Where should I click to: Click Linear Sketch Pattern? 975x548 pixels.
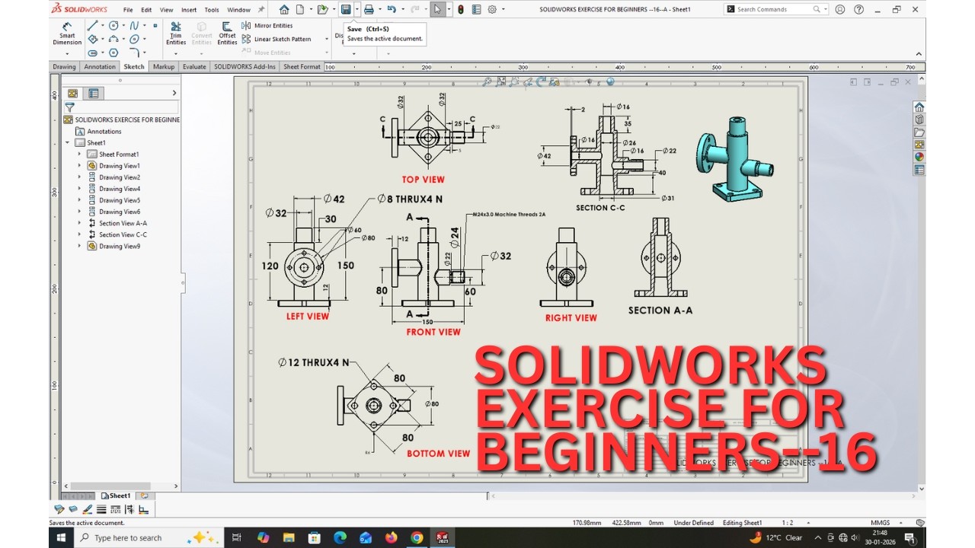[276, 39]
